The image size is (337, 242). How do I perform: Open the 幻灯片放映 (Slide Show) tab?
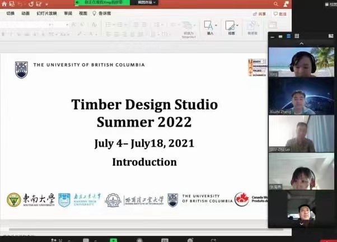[x=46, y=13]
